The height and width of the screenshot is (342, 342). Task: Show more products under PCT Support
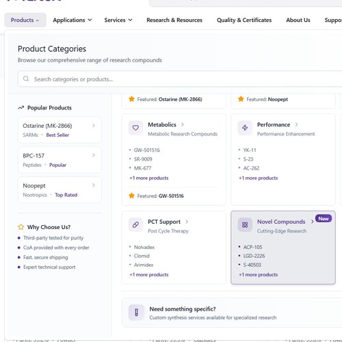[x=149, y=274]
